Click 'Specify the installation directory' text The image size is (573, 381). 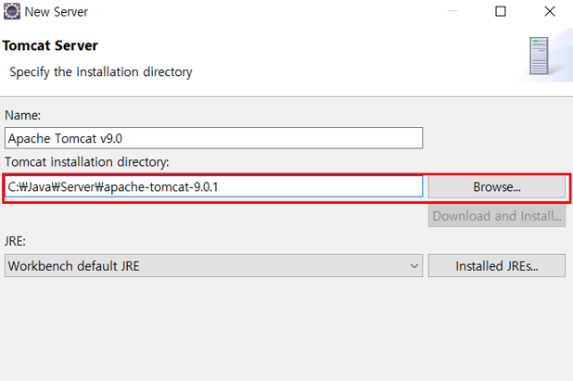(x=101, y=72)
